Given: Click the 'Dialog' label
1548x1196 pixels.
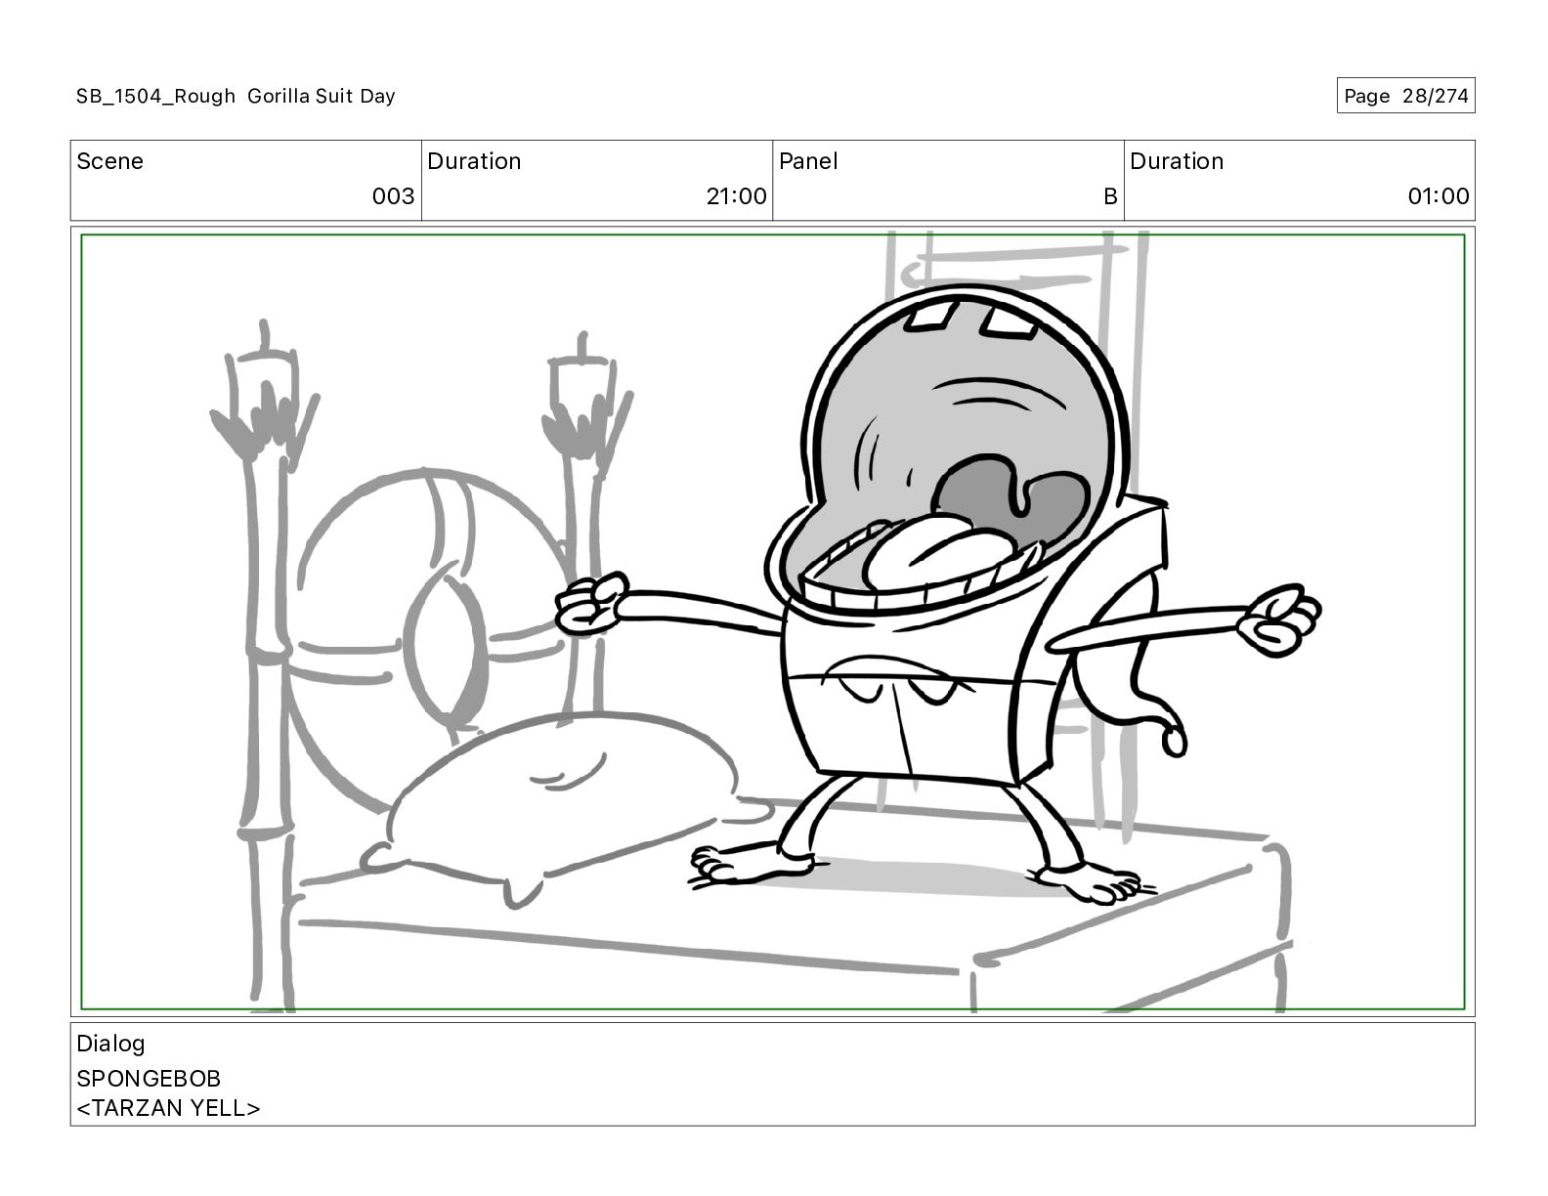Looking at the screenshot, I should pos(110,1044).
